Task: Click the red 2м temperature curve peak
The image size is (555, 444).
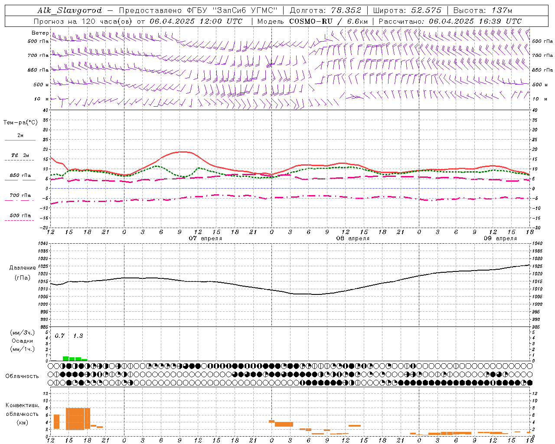Action: [182, 152]
